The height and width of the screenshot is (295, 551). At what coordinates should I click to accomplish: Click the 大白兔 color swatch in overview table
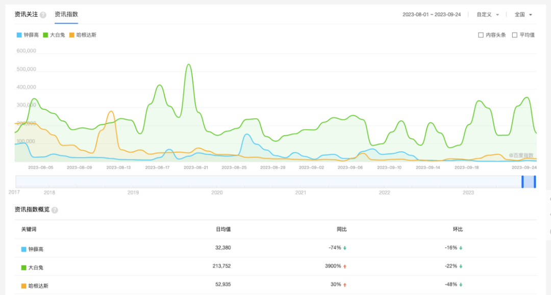tap(23, 268)
